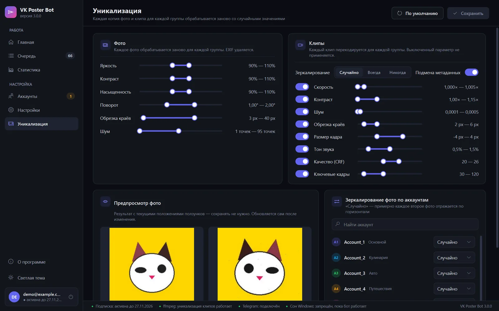
Task: Open the mirroring dropdown for Account_1
Action: point(454,242)
